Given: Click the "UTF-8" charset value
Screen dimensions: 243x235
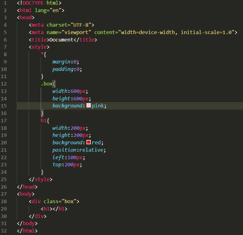Looking at the screenshot, I should click(81, 25).
